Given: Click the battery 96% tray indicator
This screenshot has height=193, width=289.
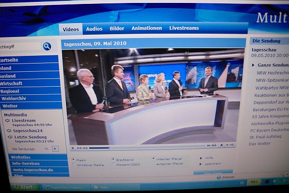Looking at the screenshot, I should tap(254, 182).
